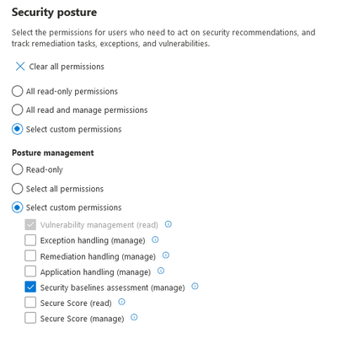The image size is (337, 338).
Task: Enable Exception handling (manage) checkbox
Action: (30, 240)
